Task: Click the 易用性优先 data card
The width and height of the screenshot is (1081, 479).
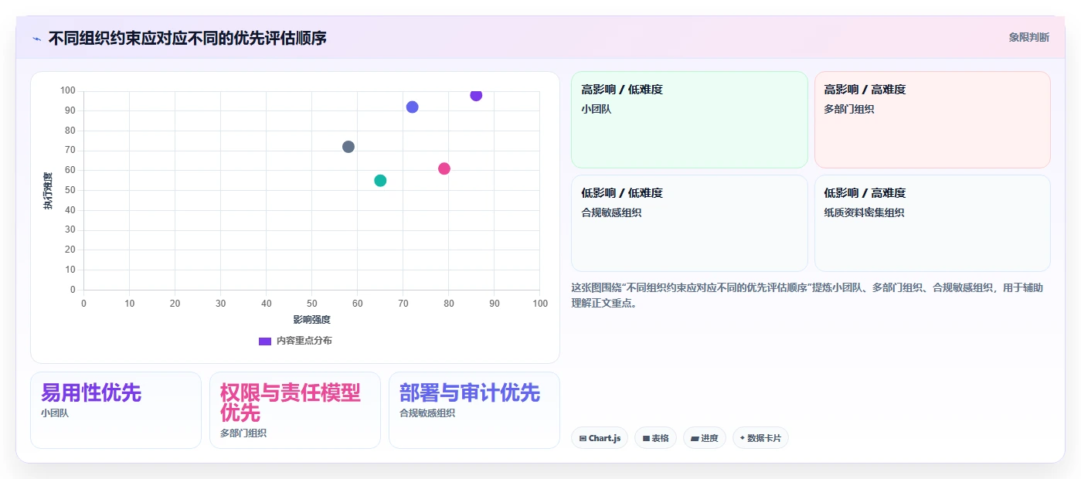Action: pos(116,410)
